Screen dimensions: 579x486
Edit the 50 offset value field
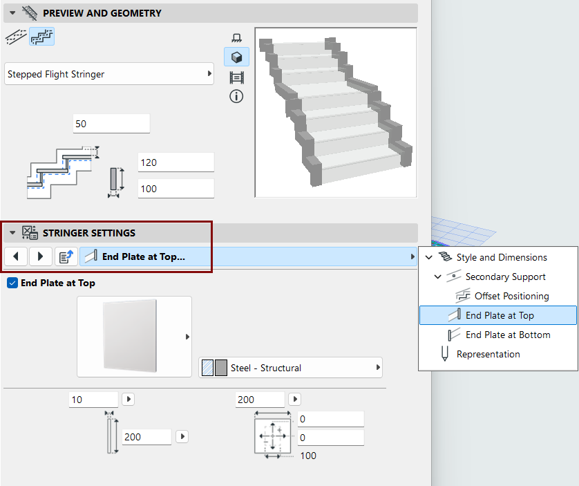pyautogui.click(x=111, y=124)
